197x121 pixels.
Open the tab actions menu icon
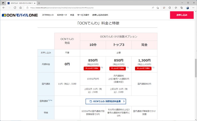[3, 3]
